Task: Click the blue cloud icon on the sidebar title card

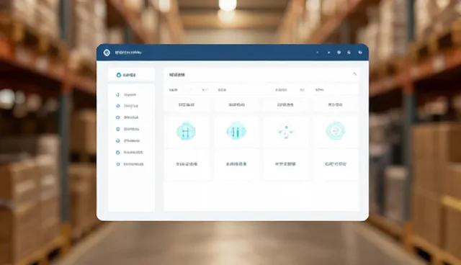Action: (119, 75)
